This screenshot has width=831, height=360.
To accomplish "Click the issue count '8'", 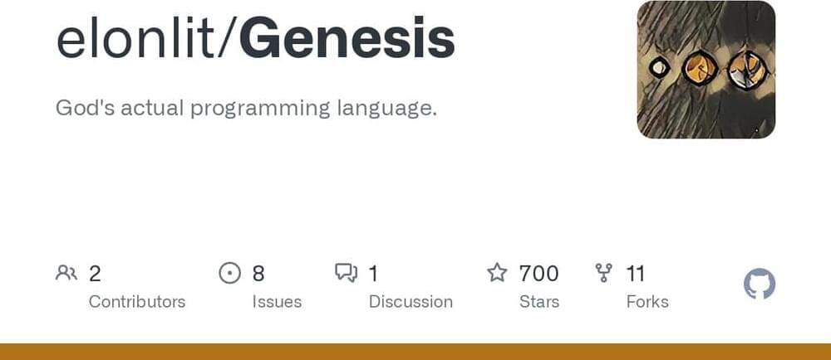I will [x=258, y=273].
